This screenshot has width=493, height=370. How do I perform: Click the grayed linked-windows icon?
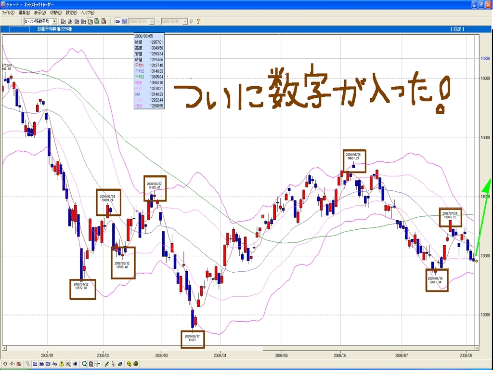point(28,364)
